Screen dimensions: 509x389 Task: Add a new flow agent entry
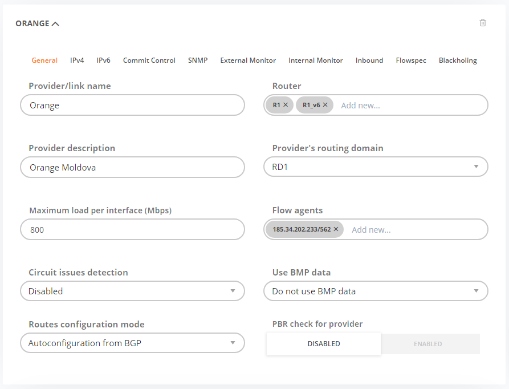[372, 229]
